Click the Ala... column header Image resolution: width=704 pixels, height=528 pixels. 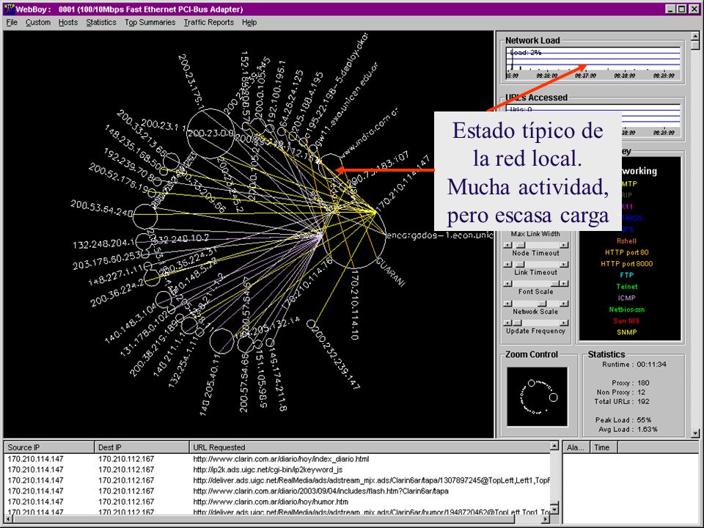[576, 447]
